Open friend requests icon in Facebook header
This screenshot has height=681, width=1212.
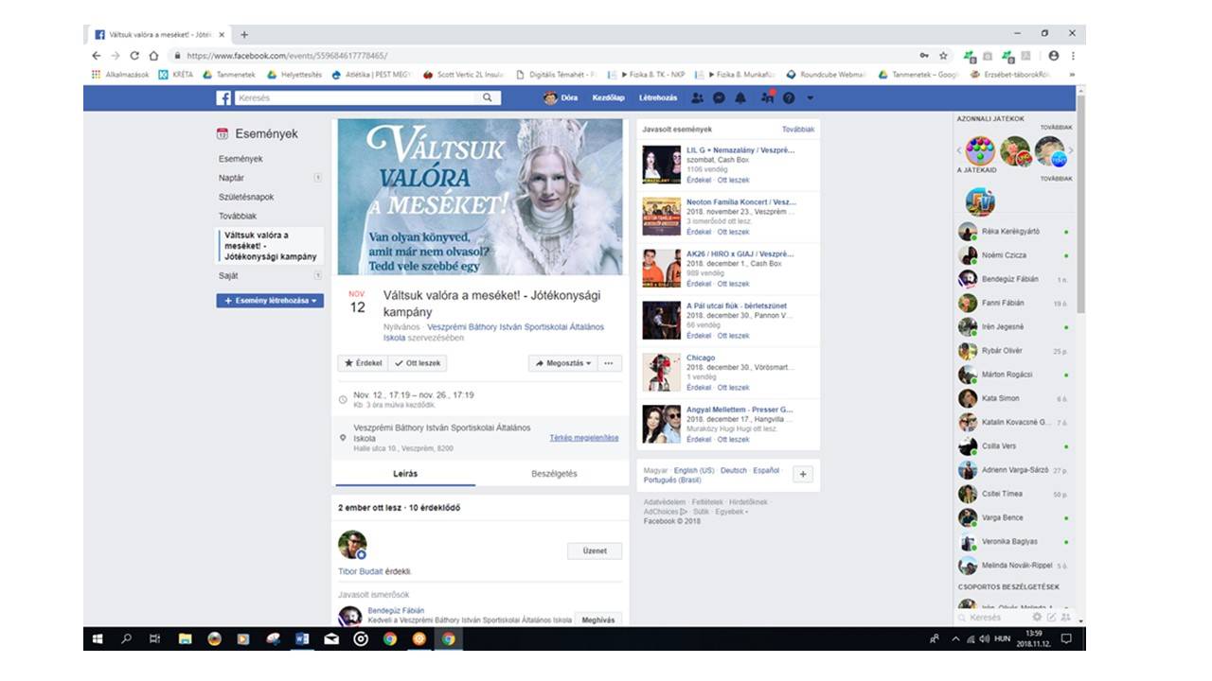pos(698,97)
